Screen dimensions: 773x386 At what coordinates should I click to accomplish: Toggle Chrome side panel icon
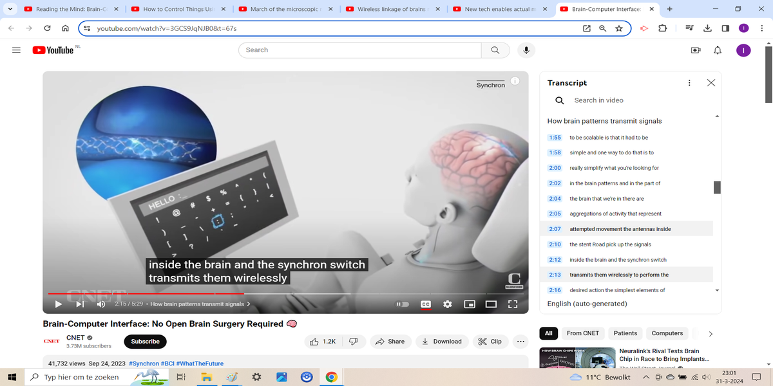pyautogui.click(x=725, y=28)
